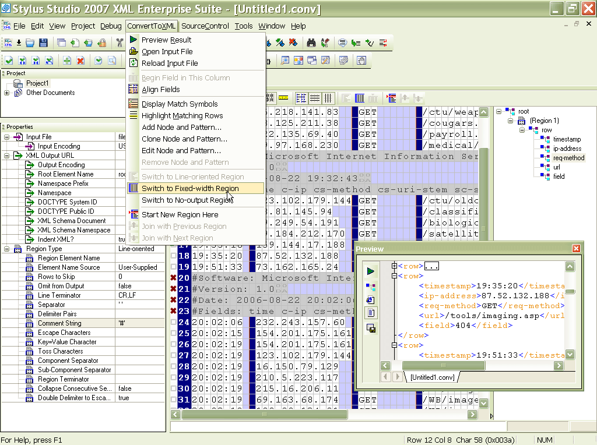Click the scissors cut toolbar icon
The width and height of the screenshot is (597, 445).
pos(120,43)
